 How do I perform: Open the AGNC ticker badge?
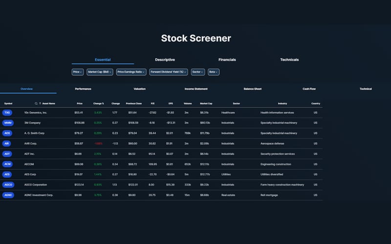[8, 195]
